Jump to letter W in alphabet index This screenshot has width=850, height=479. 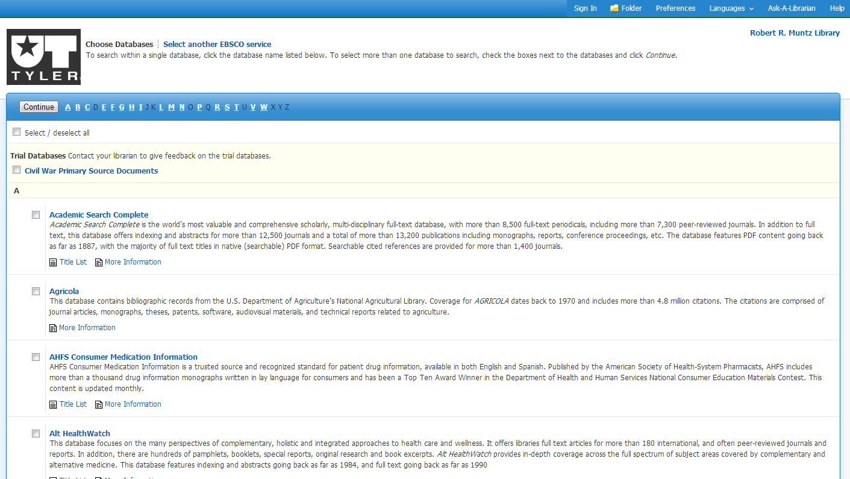click(x=264, y=107)
